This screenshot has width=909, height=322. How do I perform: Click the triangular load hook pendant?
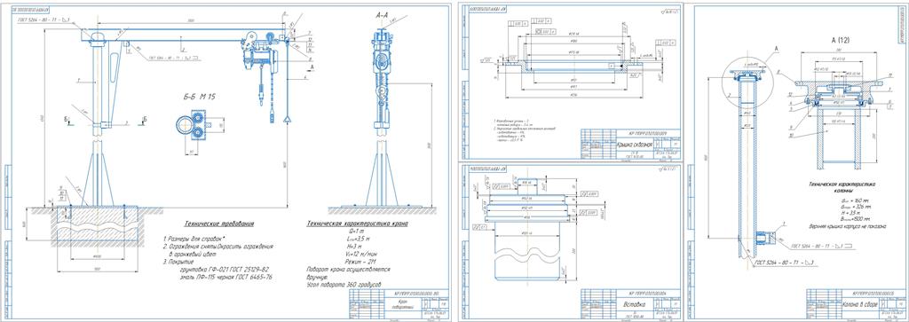tap(287, 118)
